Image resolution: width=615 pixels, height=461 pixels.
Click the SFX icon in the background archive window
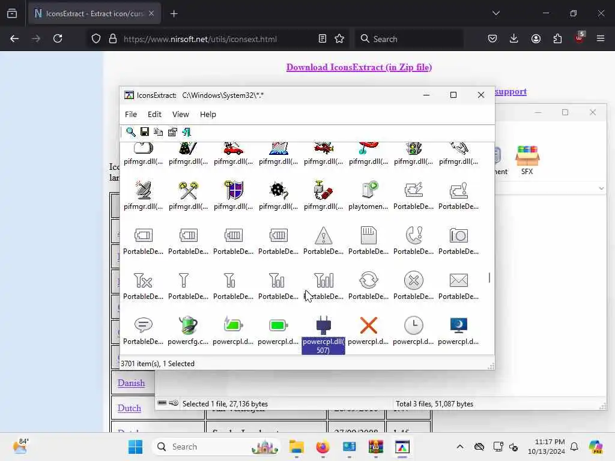tap(527, 160)
